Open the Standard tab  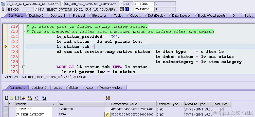(x=79, y=16)
